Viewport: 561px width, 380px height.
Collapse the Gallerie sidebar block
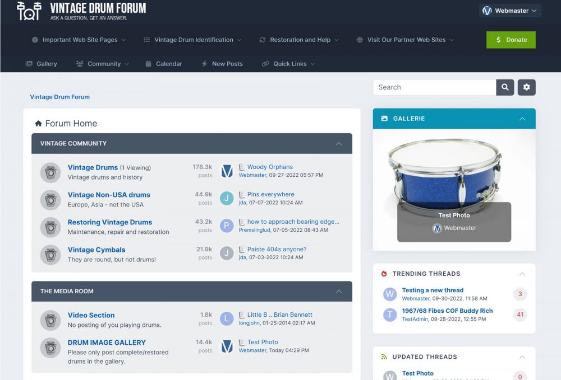[522, 119]
